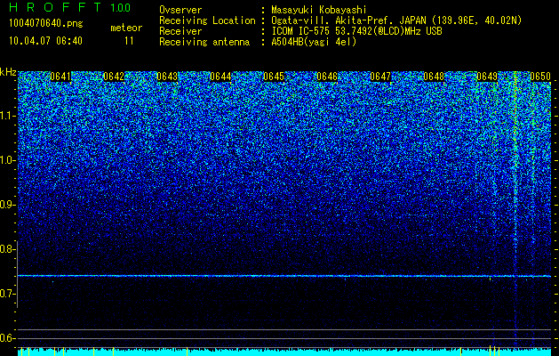Click the 'Receiver' field label
Viewport: 559px width, 356px height.
coord(180,31)
